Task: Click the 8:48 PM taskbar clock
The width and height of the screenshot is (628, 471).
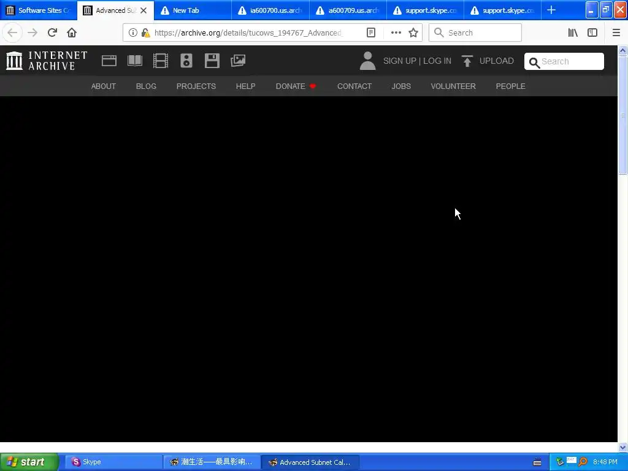Action: [x=605, y=462]
